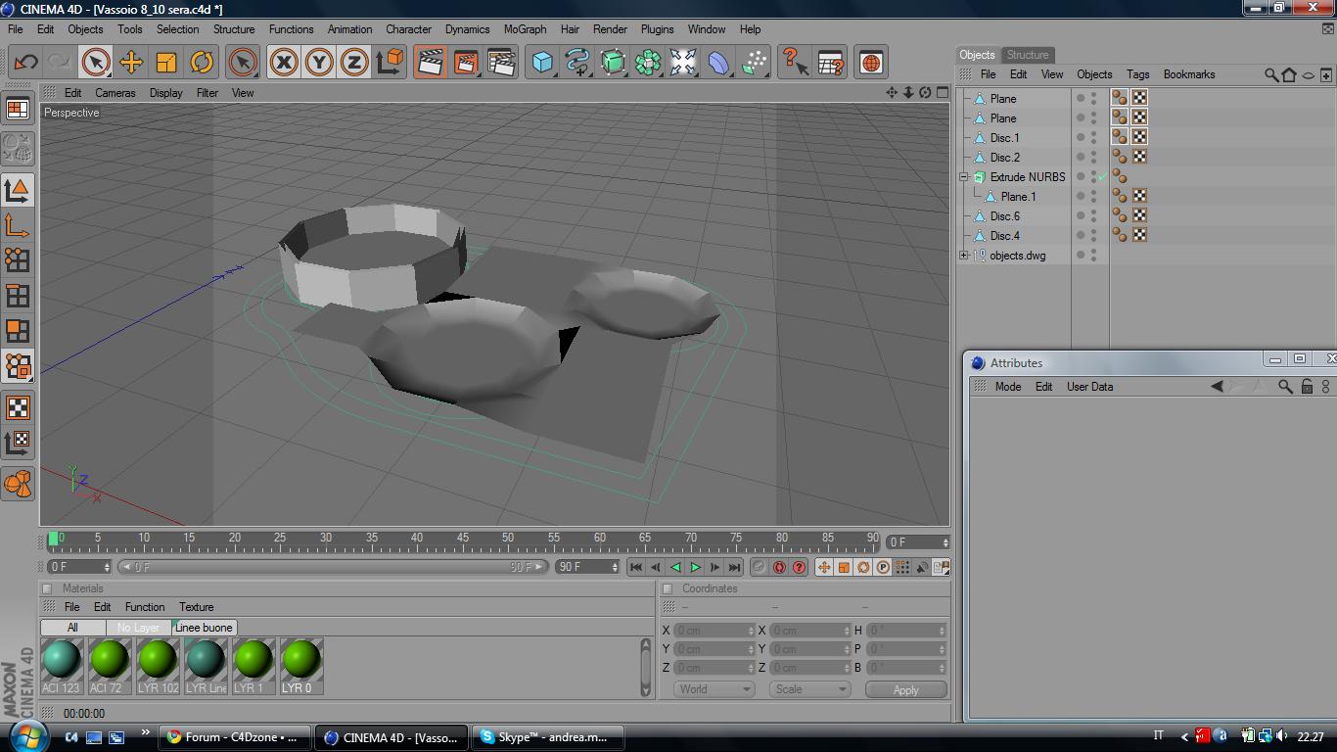Switch to Points mode

click(x=18, y=260)
